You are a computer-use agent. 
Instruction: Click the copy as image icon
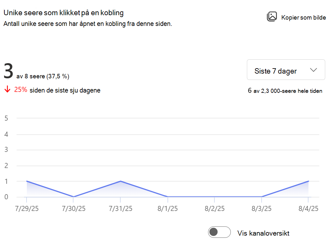(272, 16)
